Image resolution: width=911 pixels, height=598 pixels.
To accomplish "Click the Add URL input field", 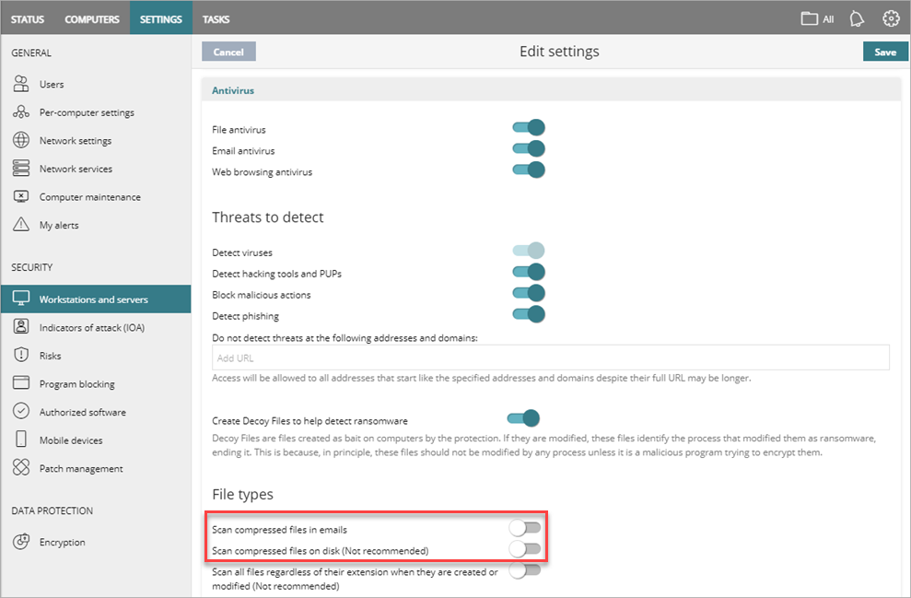I will 550,357.
